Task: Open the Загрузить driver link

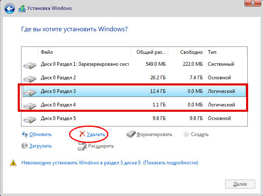Action: coord(40,146)
